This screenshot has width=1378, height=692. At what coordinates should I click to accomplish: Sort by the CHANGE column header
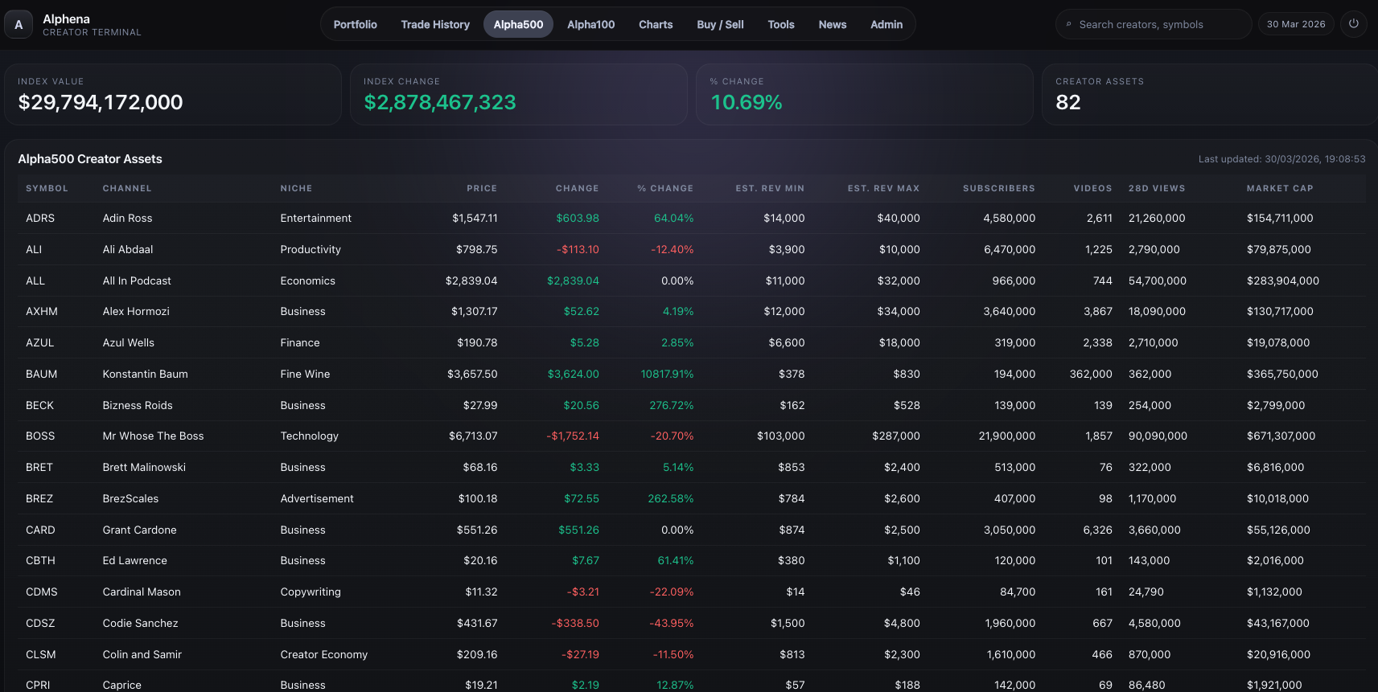[578, 188]
